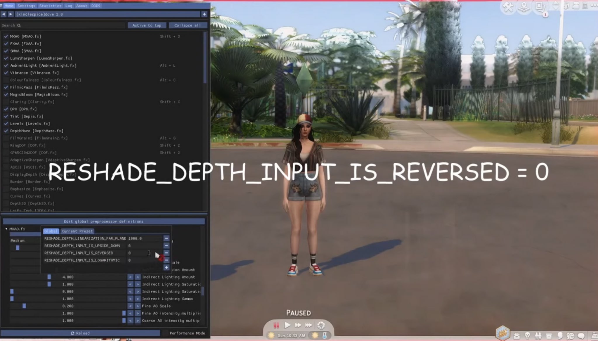This screenshot has height=341, width=598.
Task: Toggle the DepthHaze effect checkbox
Action: pyautogui.click(x=6, y=131)
